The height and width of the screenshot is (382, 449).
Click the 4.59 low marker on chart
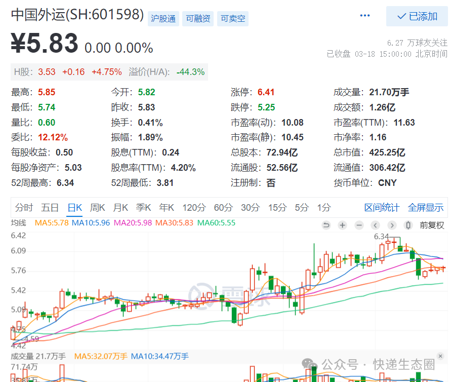pyautogui.click(x=31, y=339)
